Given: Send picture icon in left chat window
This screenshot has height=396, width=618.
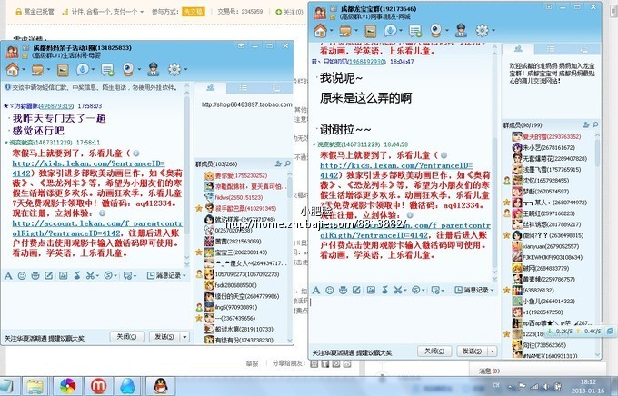Looking at the screenshot, I should point(63,276).
